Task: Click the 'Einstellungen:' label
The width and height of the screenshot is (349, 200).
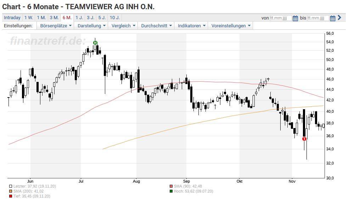Action: point(18,26)
